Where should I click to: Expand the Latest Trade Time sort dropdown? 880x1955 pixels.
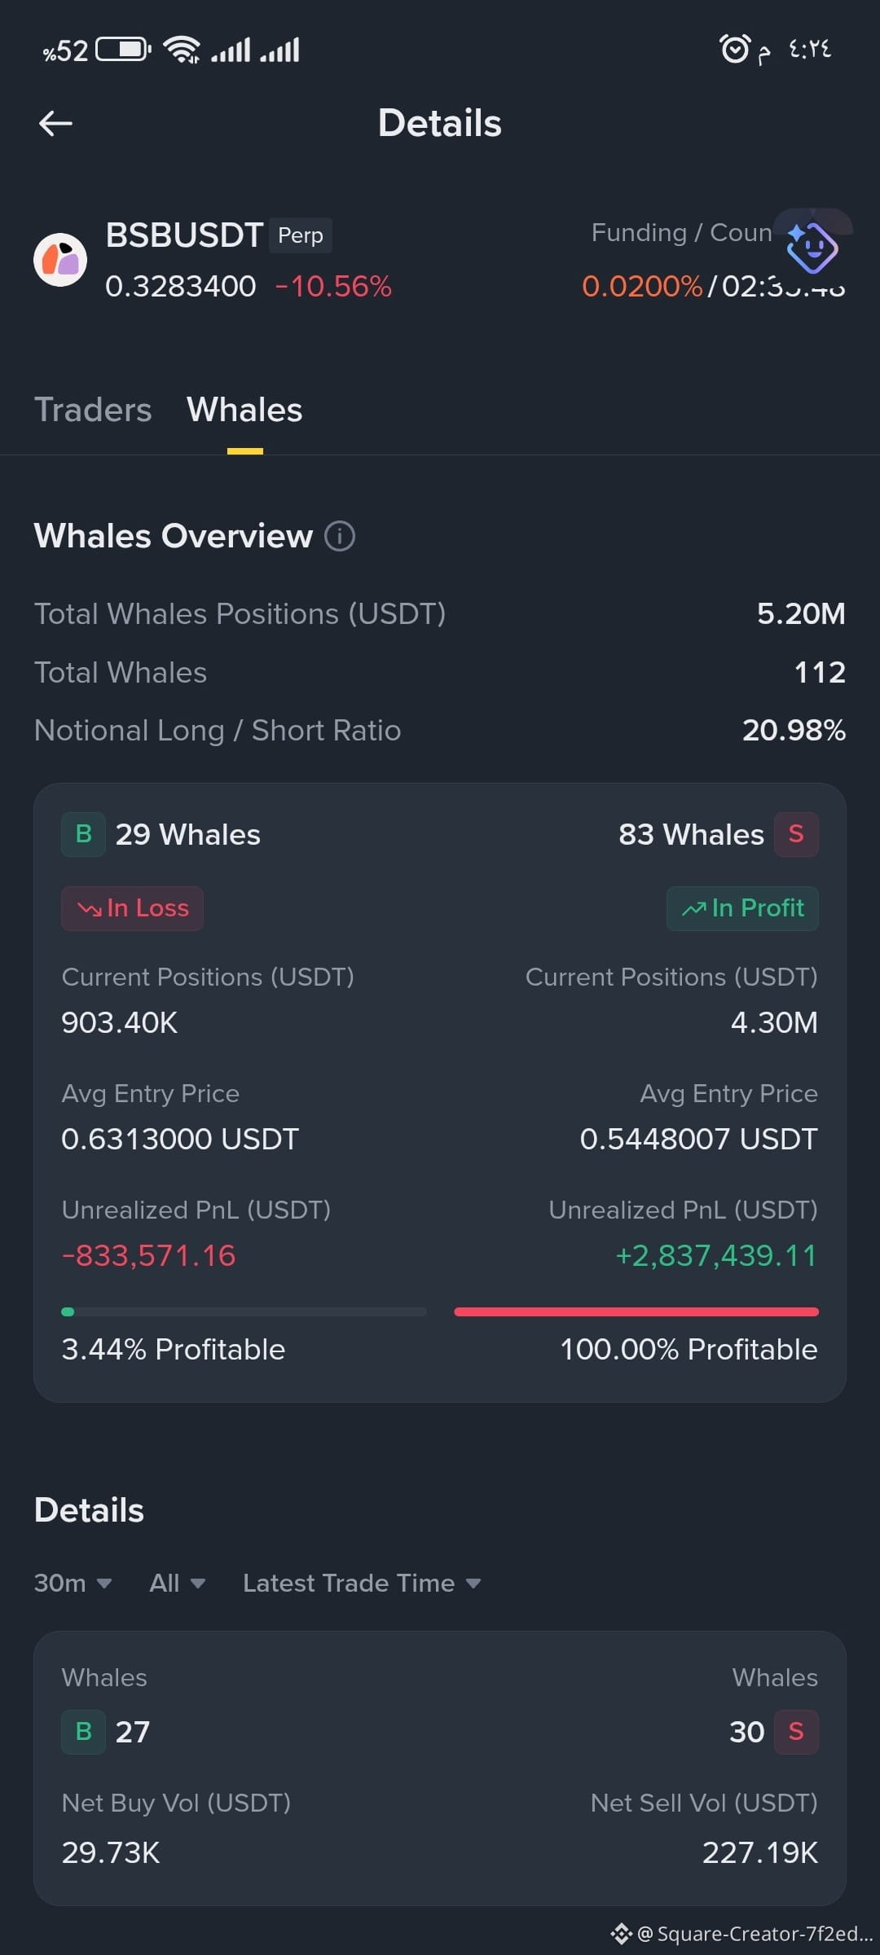(362, 1583)
